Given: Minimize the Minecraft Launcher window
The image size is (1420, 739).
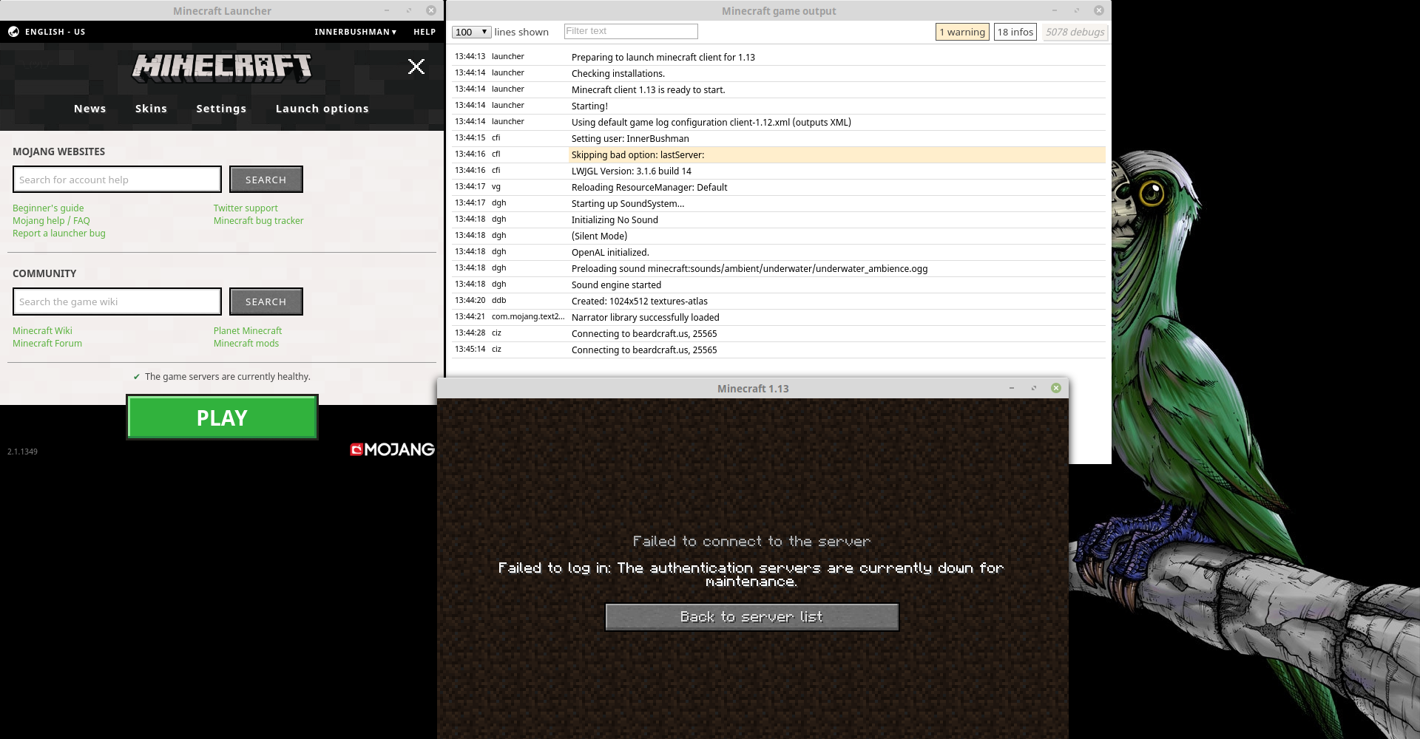Looking at the screenshot, I should 386,10.
